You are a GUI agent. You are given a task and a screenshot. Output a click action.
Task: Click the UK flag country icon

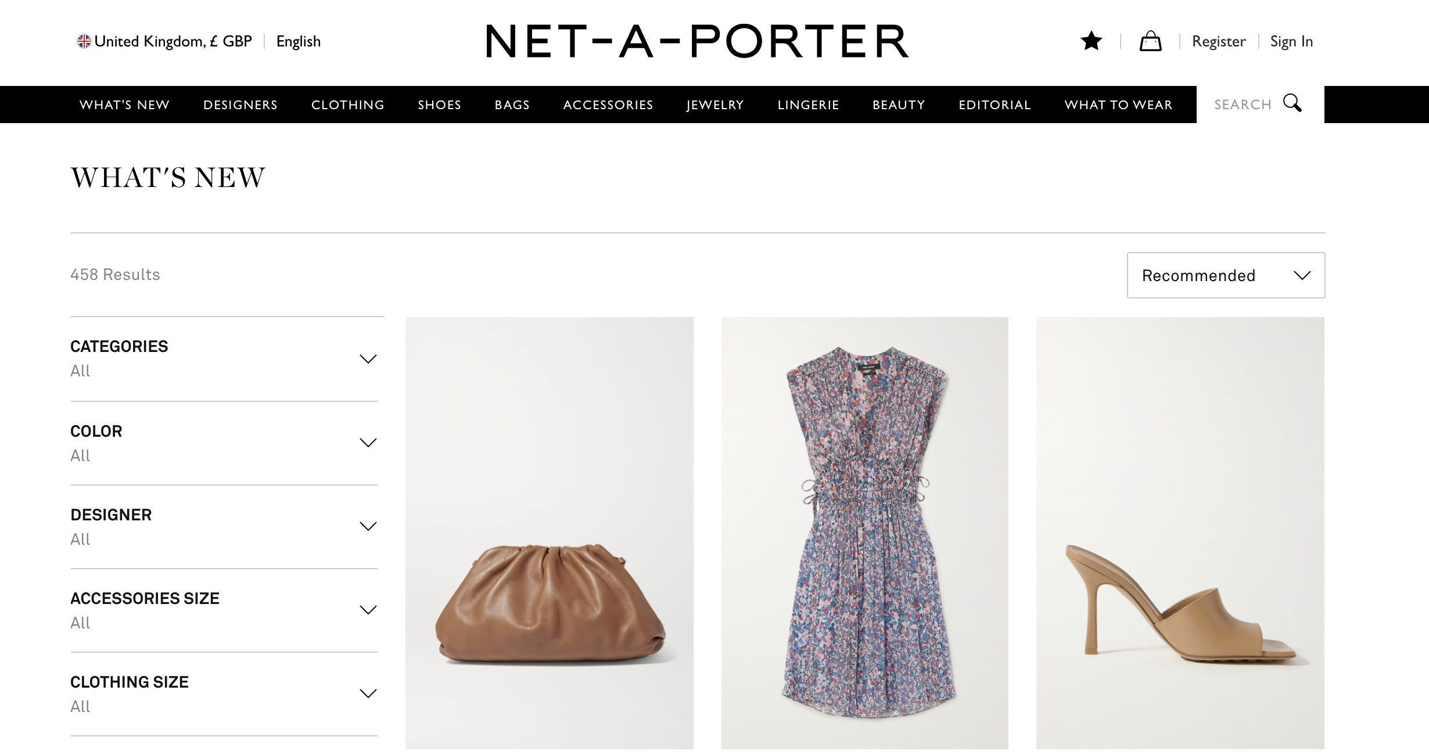tap(84, 41)
